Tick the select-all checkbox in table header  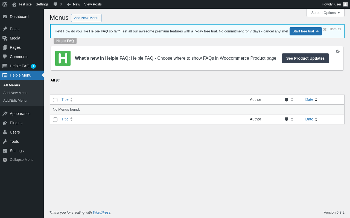[x=55, y=100]
